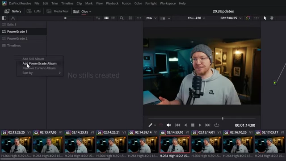Toggle loop playback
The width and height of the screenshot is (286, 161).
pyautogui.click(x=217, y=125)
